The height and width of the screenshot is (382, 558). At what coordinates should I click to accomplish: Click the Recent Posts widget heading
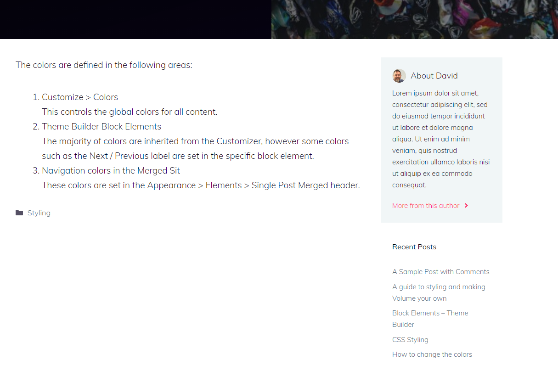[x=414, y=247]
